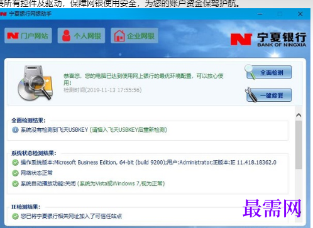Viewport: 313px width, 228px height.
Task: Open the 门户网站 portal button
Action: tap(28, 36)
